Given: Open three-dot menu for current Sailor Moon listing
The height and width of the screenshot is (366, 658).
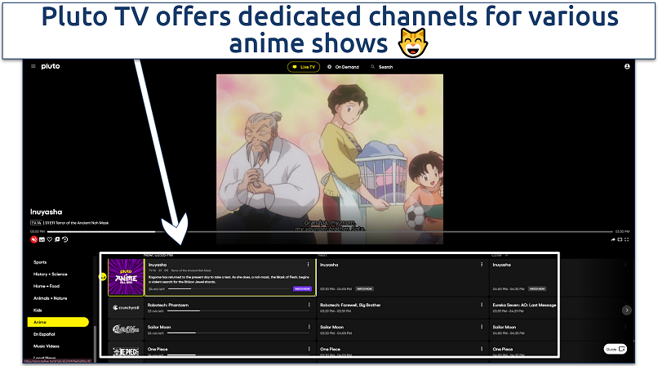Looking at the screenshot, I should pyautogui.click(x=309, y=327).
